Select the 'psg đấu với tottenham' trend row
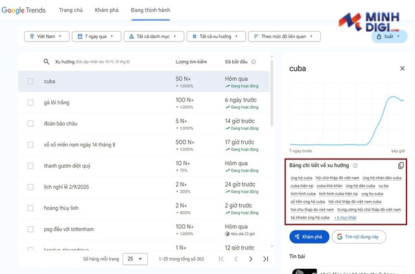 (x=144, y=229)
